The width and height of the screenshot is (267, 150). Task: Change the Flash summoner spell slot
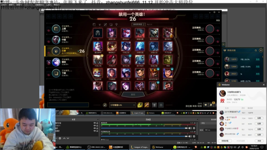point(140,105)
